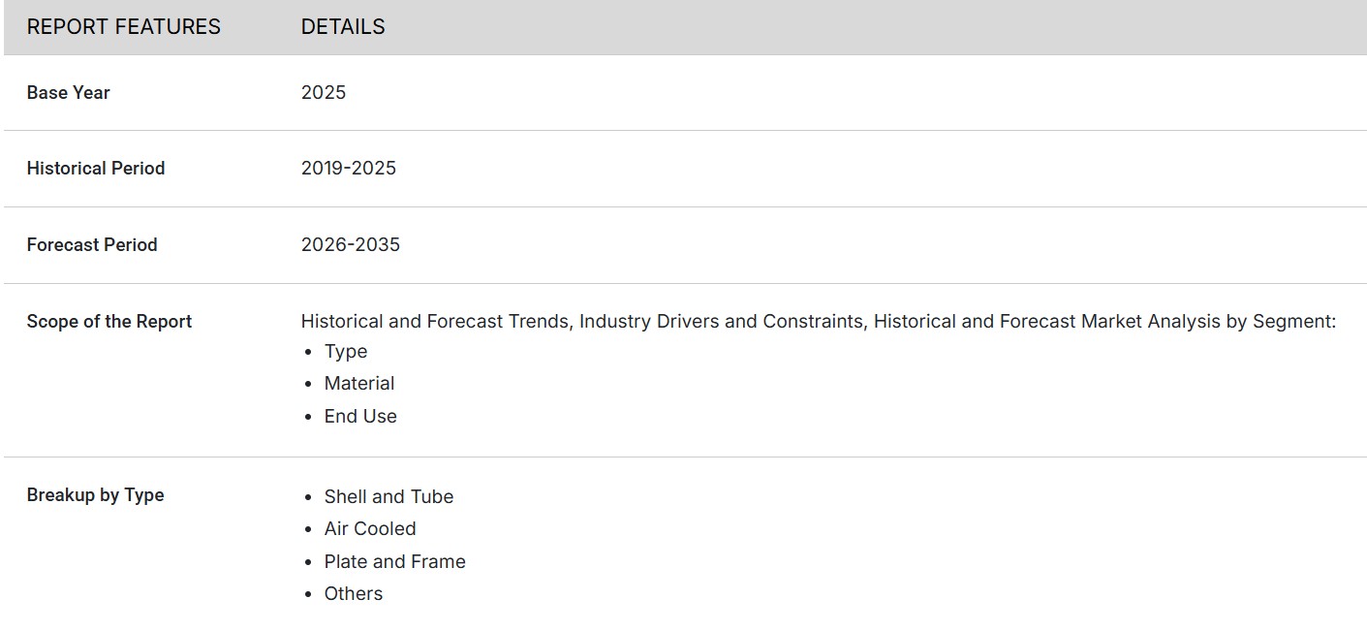Click the Type bullet item

click(x=346, y=352)
